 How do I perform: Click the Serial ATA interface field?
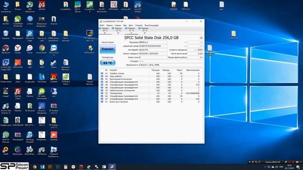(153, 50)
